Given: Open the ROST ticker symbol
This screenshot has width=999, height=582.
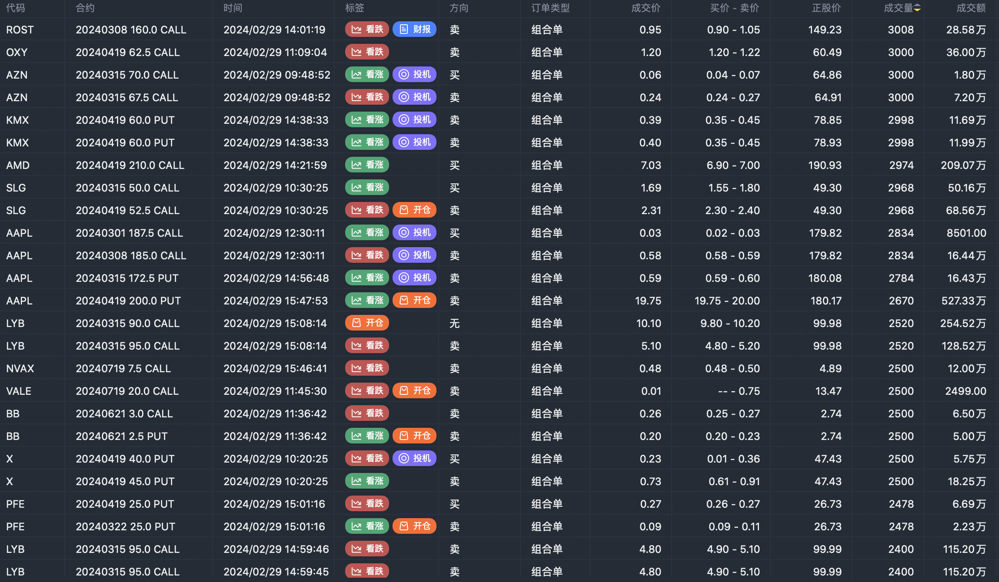Looking at the screenshot, I should tap(20, 30).
